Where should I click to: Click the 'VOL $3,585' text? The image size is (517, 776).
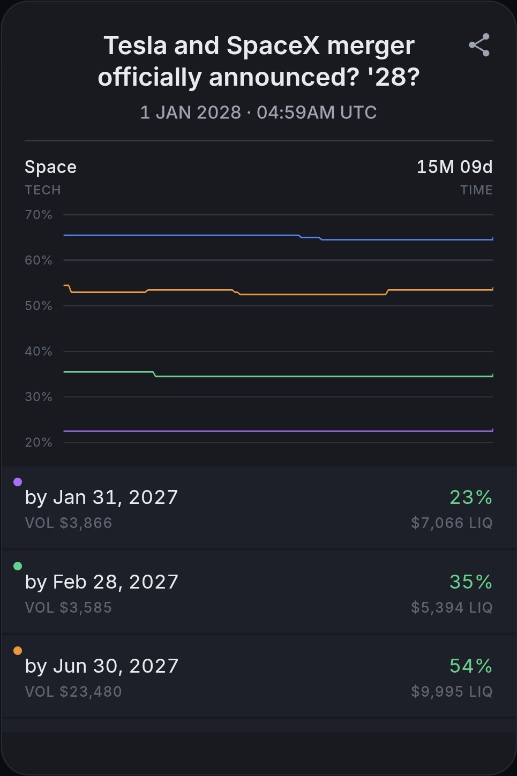69,607
